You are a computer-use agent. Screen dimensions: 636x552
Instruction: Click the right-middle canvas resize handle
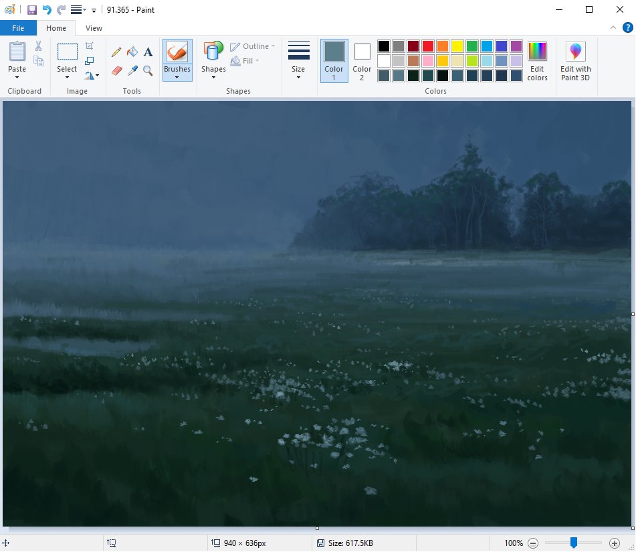tap(633, 314)
